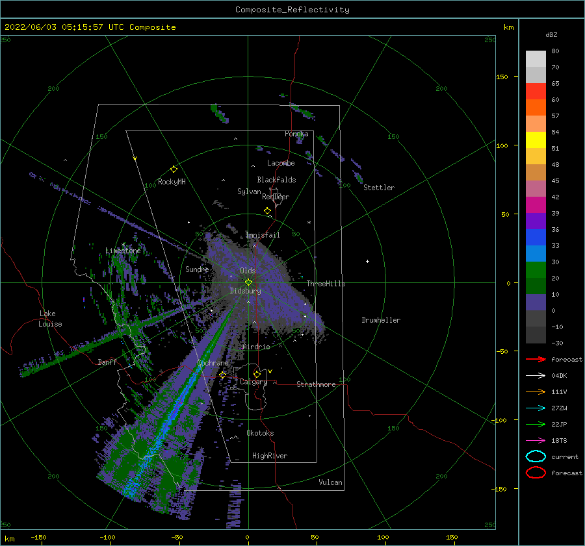
Task: Click the cyan current ellipse icon
Action: click(x=536, y=456)
